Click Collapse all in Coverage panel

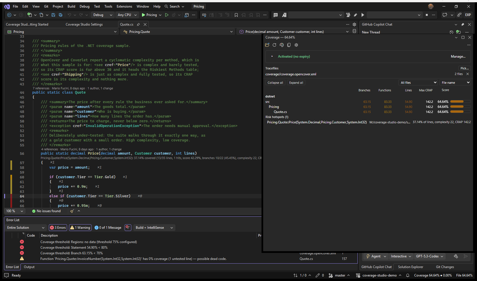(275, 83)
